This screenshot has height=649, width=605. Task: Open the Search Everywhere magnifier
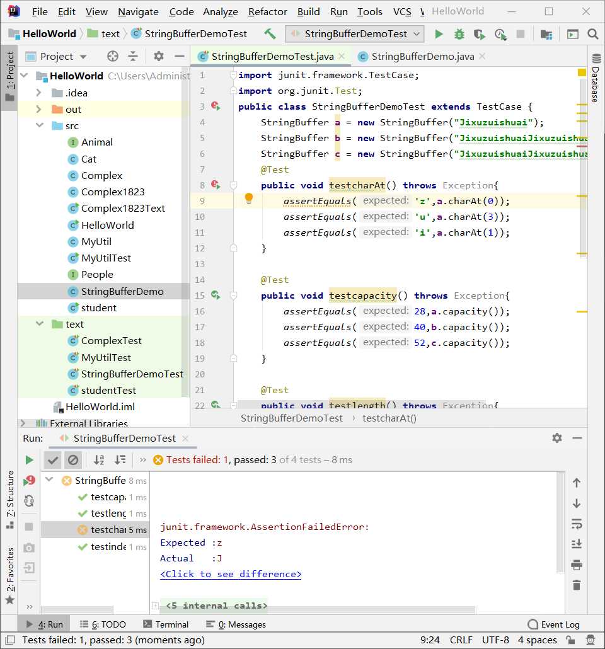point(593,34)
